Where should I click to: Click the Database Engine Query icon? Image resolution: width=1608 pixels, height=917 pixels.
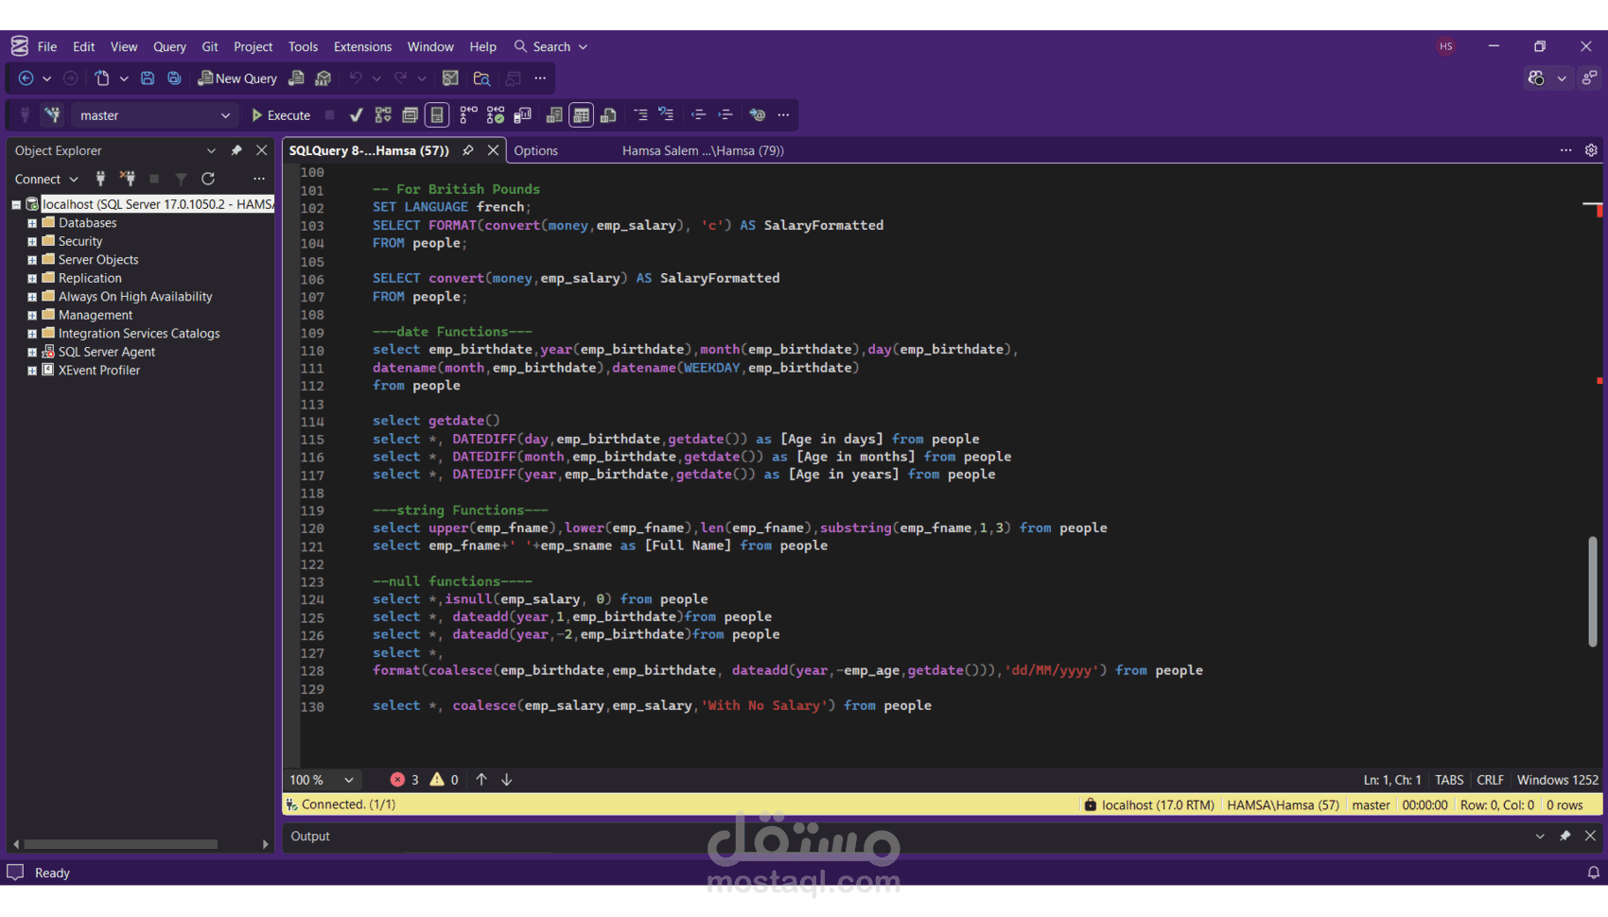coord(296,78)
